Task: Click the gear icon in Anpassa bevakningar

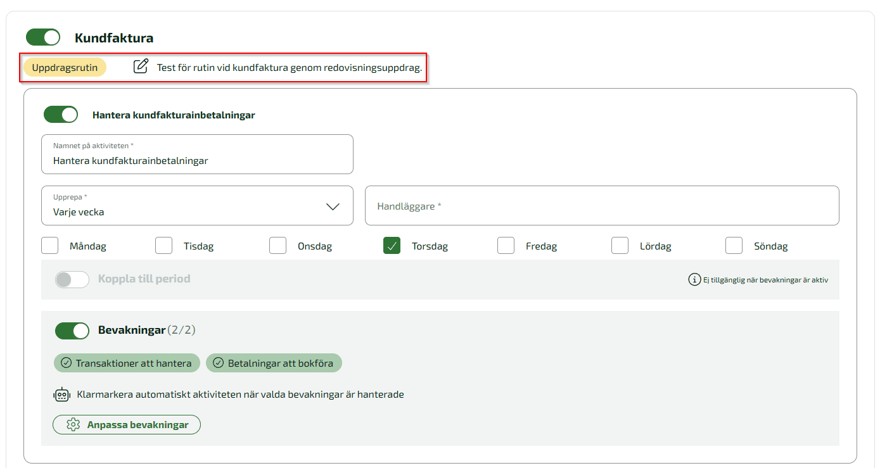Action: [x=73, y=425]
